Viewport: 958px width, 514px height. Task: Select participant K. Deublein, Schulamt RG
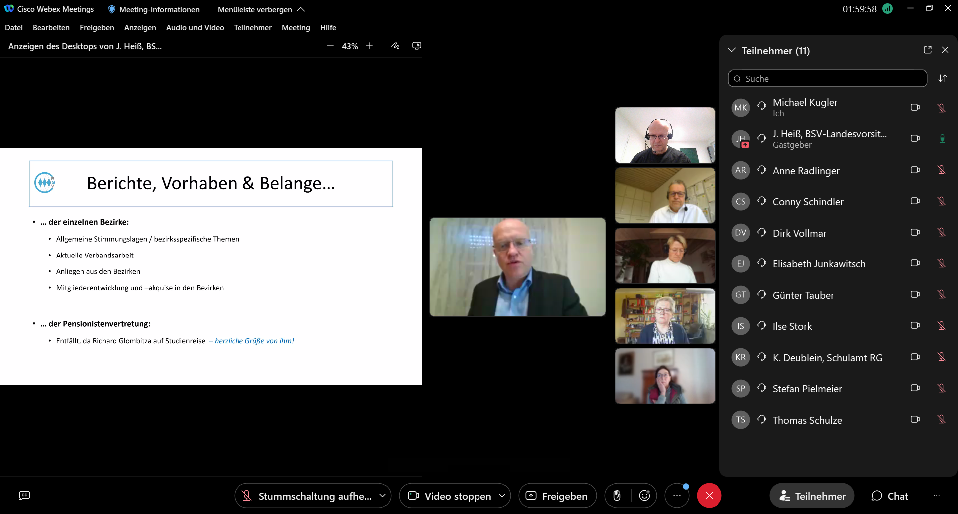click(838, 357)
